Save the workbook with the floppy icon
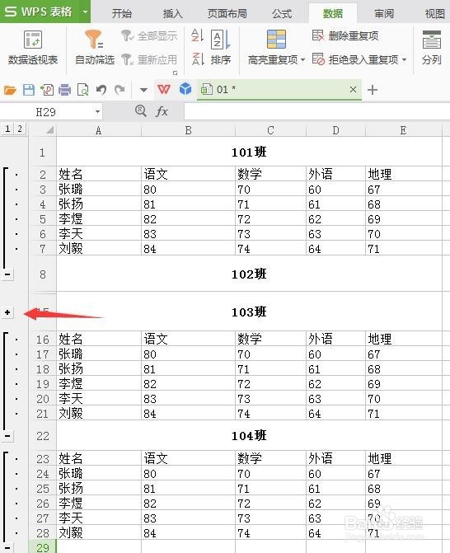Image resolution: width=450 pixels, height=553 pixels. [29, 90]
